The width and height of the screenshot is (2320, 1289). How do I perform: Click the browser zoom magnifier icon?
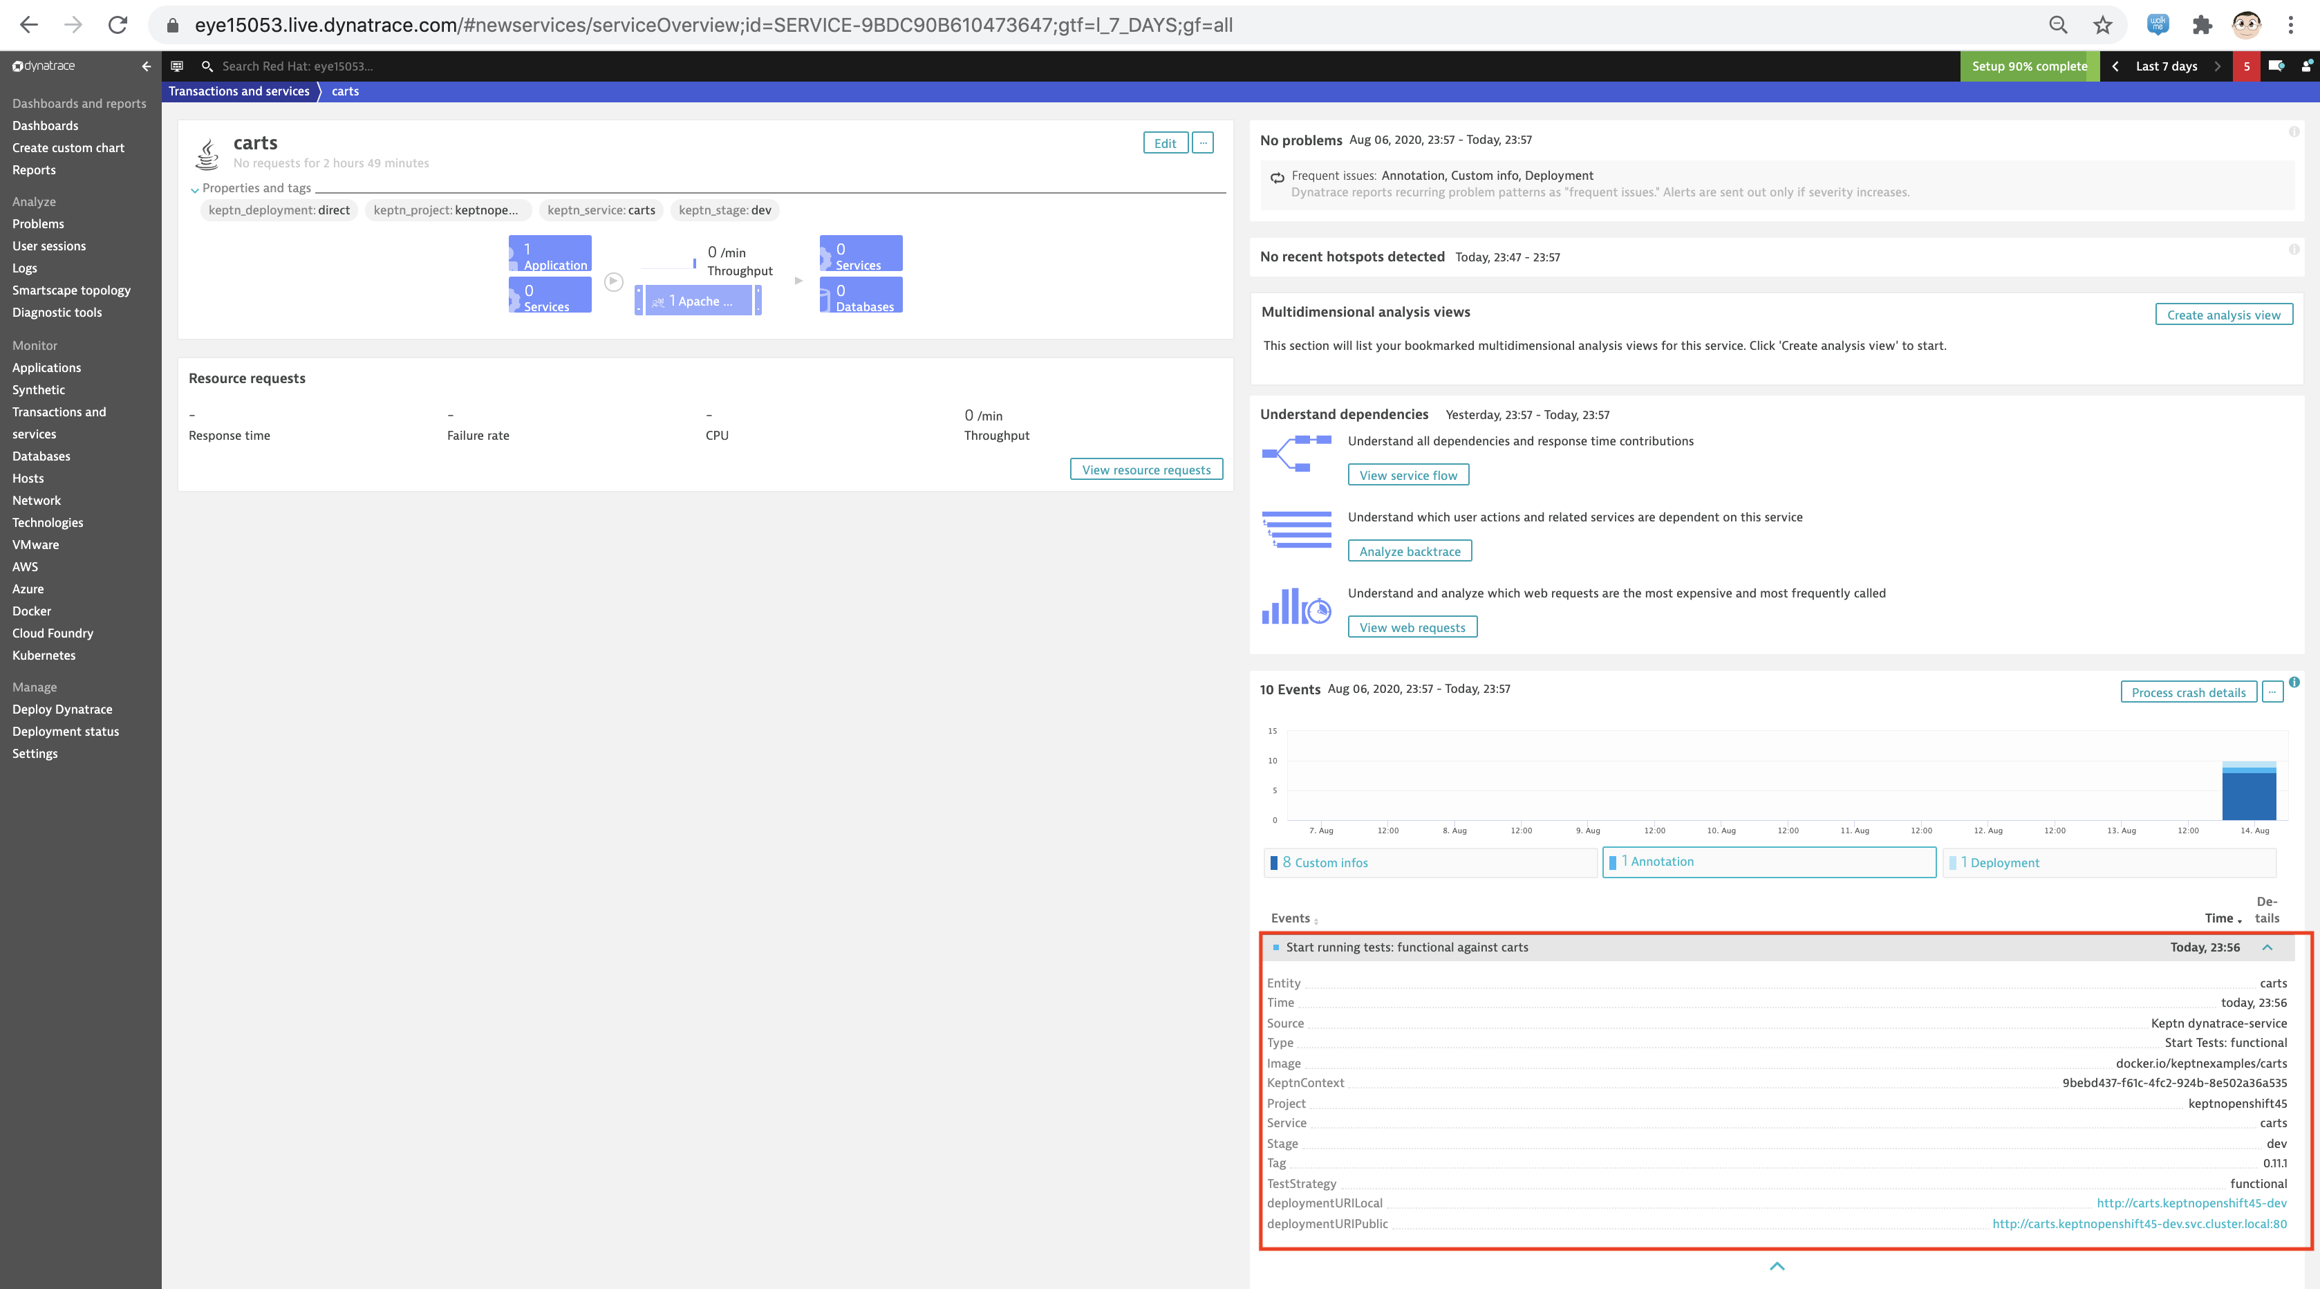pos(2058,25)
